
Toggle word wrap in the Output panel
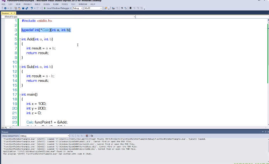pyautogui.click(x=92, y=136)
